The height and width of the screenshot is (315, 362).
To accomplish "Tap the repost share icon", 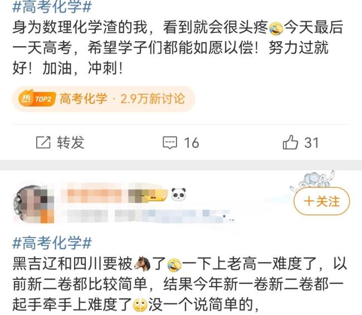I will pos(43,142).
